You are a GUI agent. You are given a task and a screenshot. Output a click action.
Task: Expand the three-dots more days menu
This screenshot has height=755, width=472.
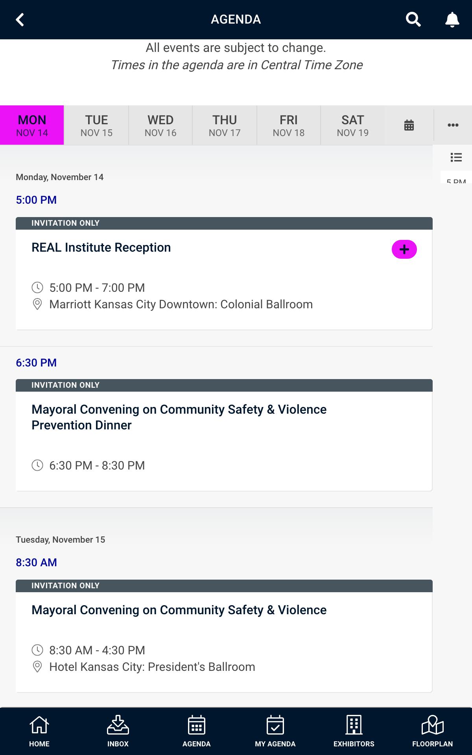(x=453, y=125)
